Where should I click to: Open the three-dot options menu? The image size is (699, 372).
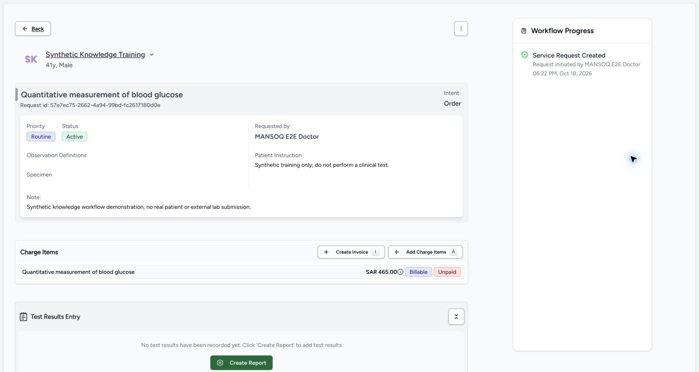pyautogui.click(x=461, y=29)
